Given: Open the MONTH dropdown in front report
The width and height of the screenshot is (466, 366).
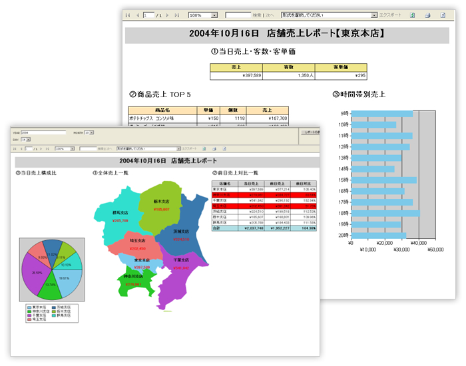Looking at the screenshot, I should pyautogui.click(x=91, y=133).
